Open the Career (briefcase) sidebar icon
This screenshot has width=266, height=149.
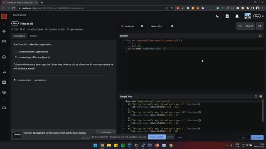pos(4,57)
